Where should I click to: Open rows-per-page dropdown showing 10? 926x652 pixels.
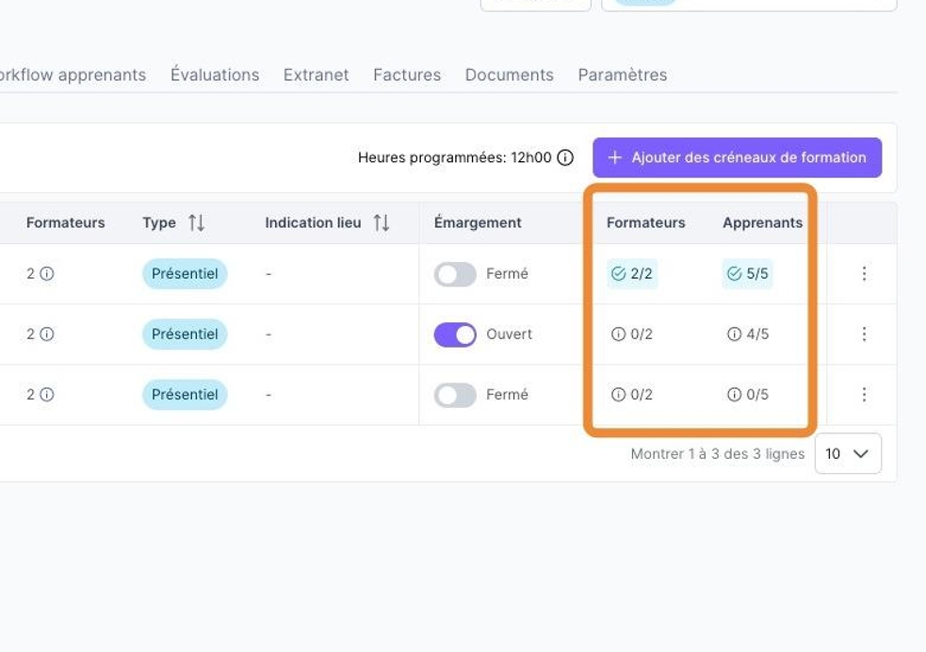pos(848,453)
